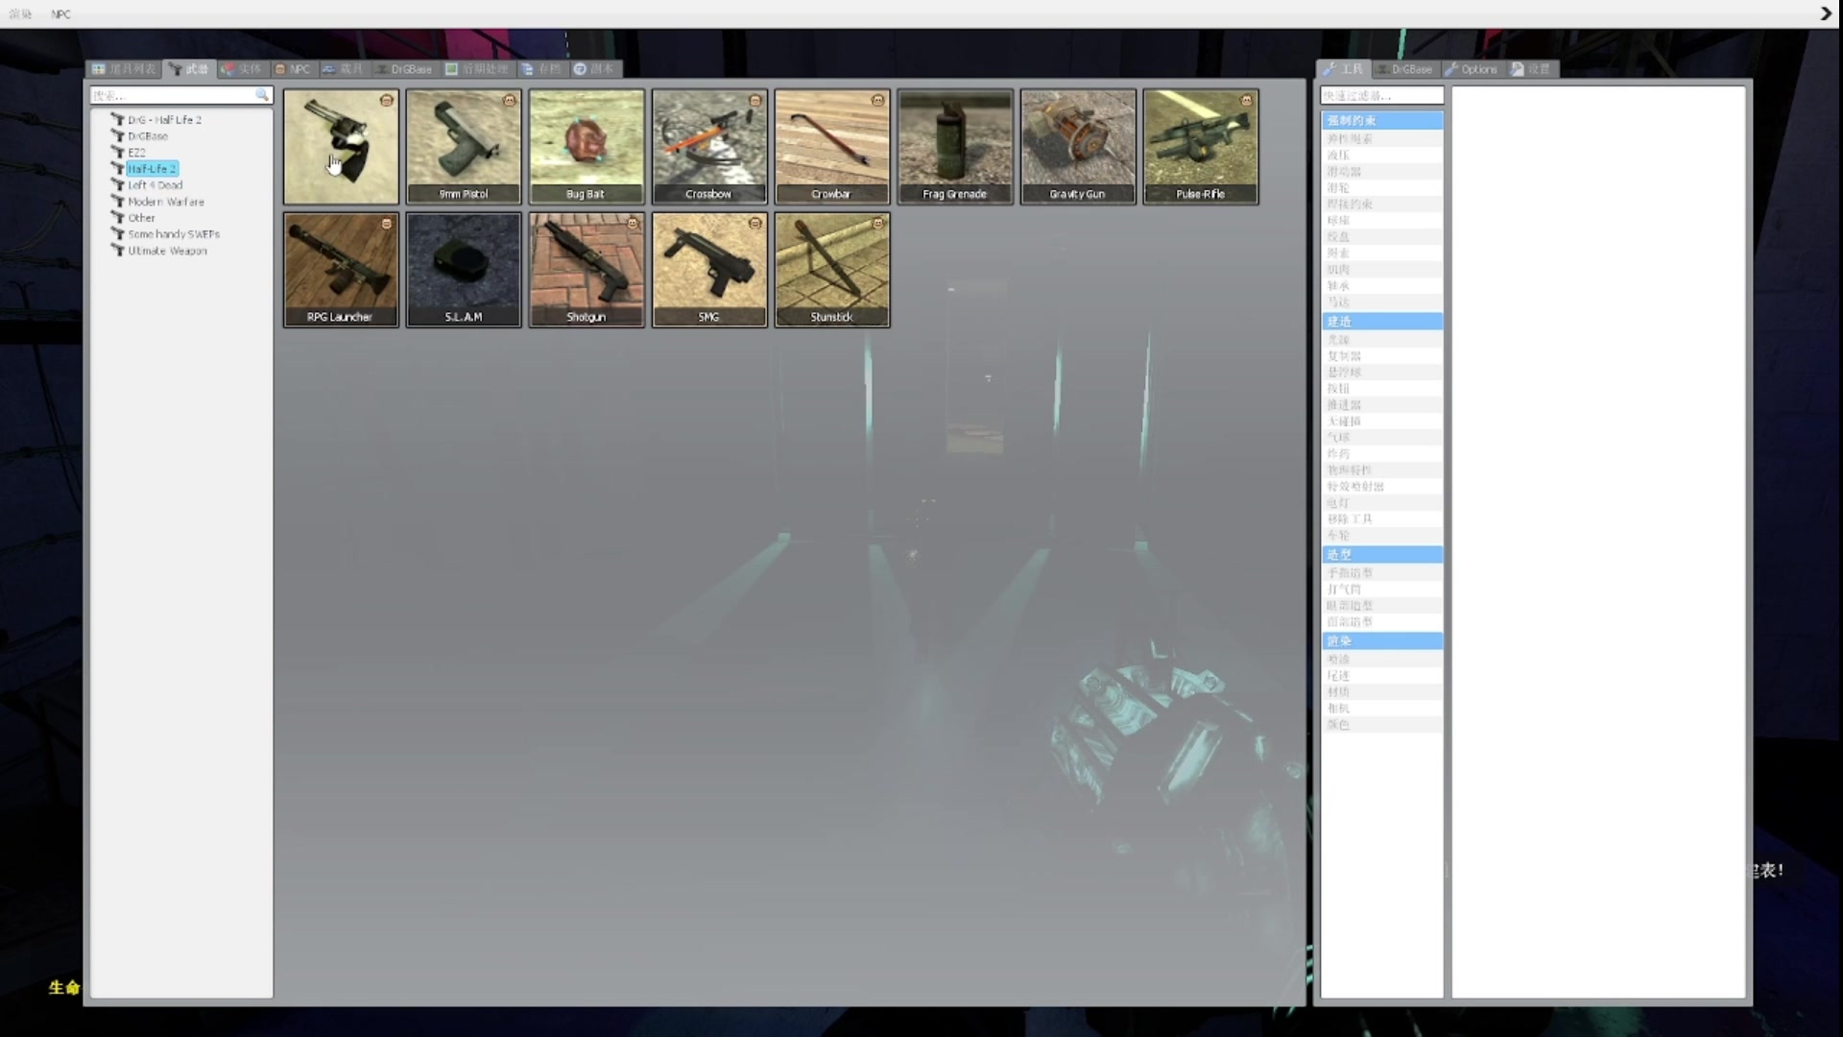
Task: Select the 焊接约束 weld tool
Action: tap(1381, 204)
